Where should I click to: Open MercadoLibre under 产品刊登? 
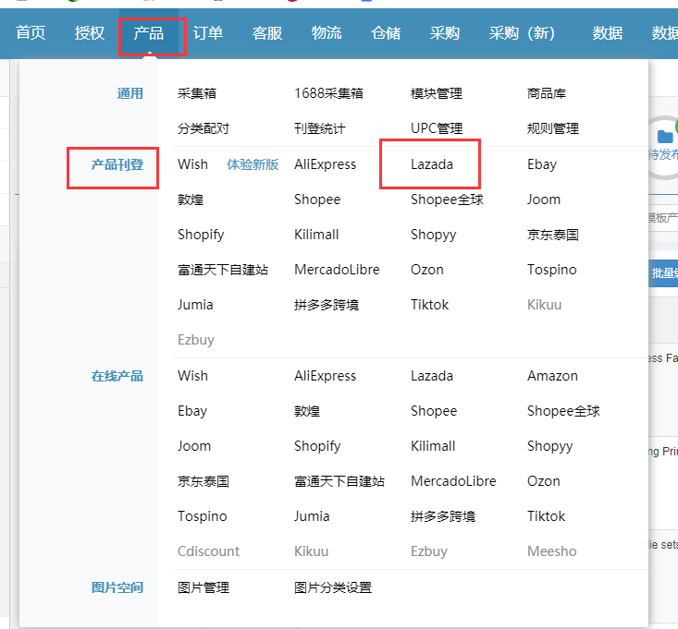[x=337, y=270]
